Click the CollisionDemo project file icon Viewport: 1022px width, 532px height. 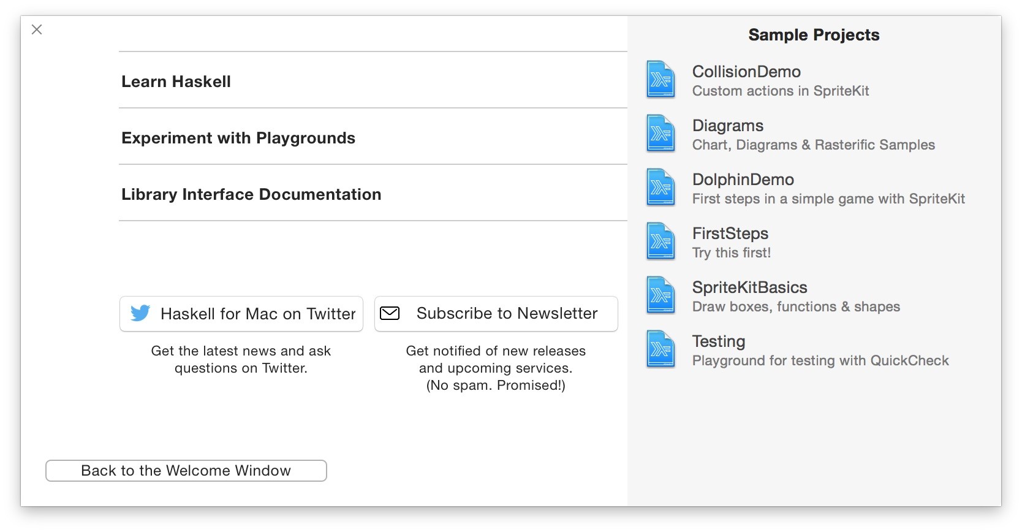coord(661,80)
